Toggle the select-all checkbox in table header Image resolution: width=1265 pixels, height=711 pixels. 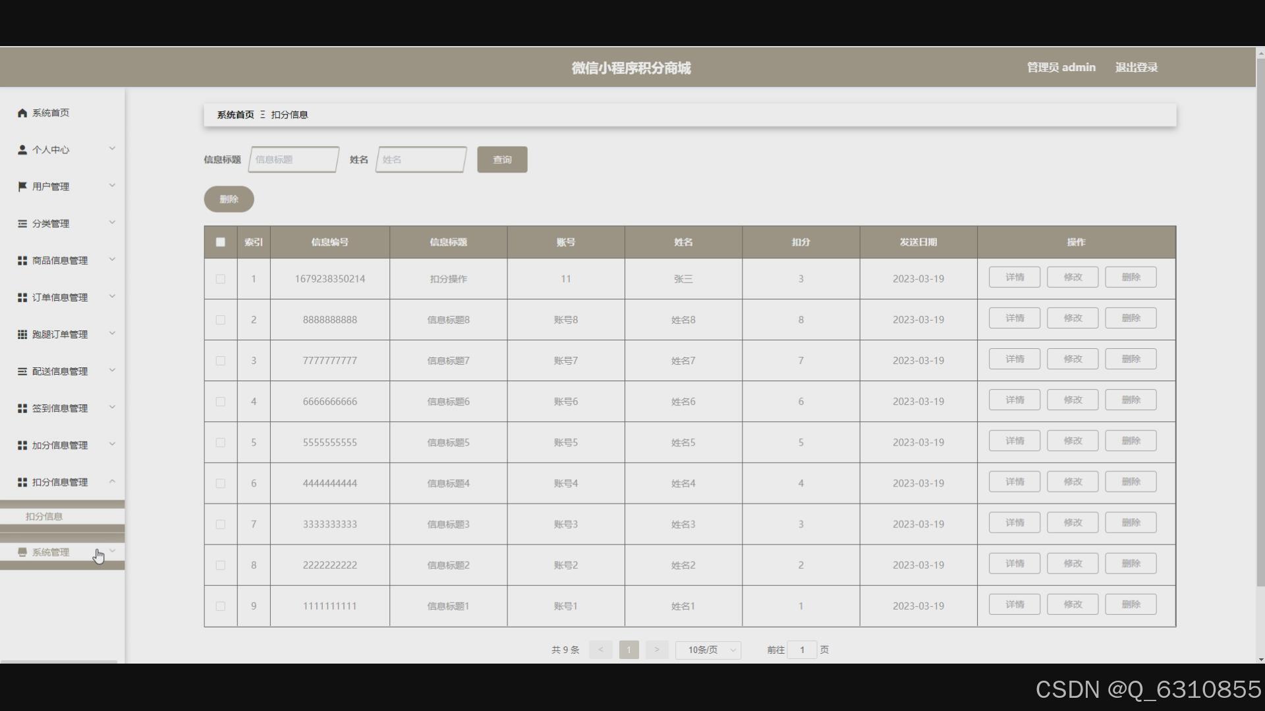tap(221, 242)
